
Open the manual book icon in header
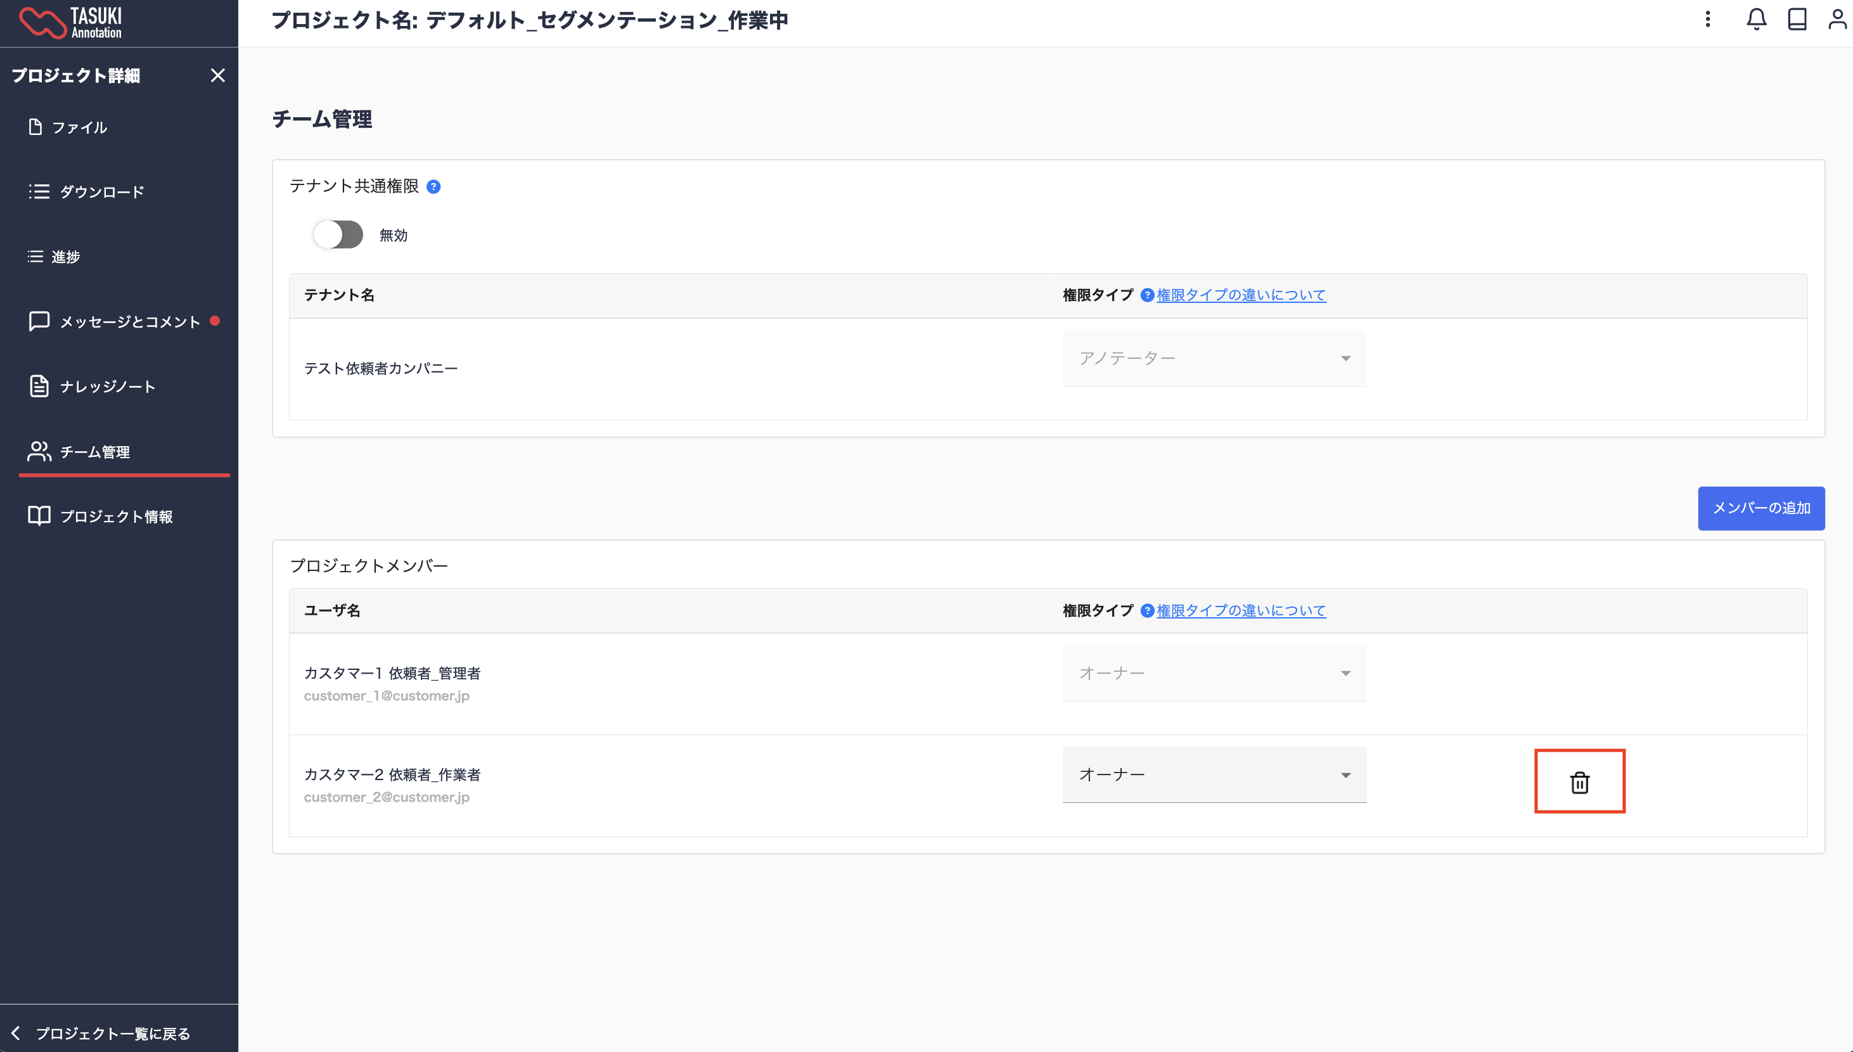coord(1797,19)
